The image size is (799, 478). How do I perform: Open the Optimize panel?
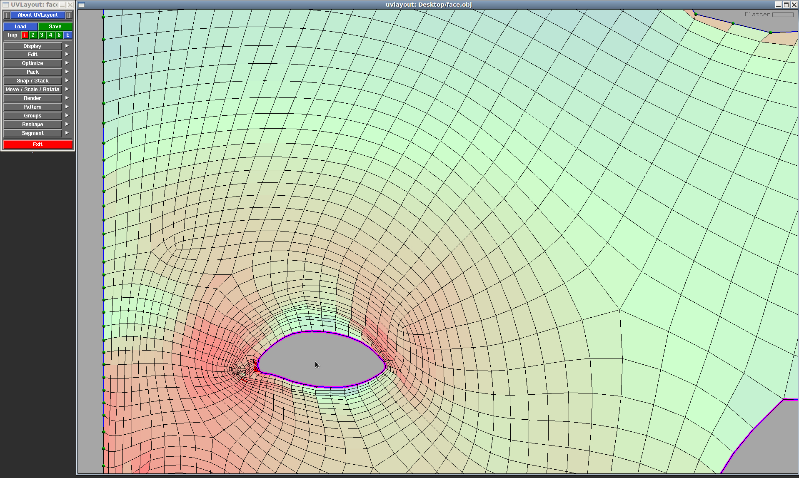32,63
